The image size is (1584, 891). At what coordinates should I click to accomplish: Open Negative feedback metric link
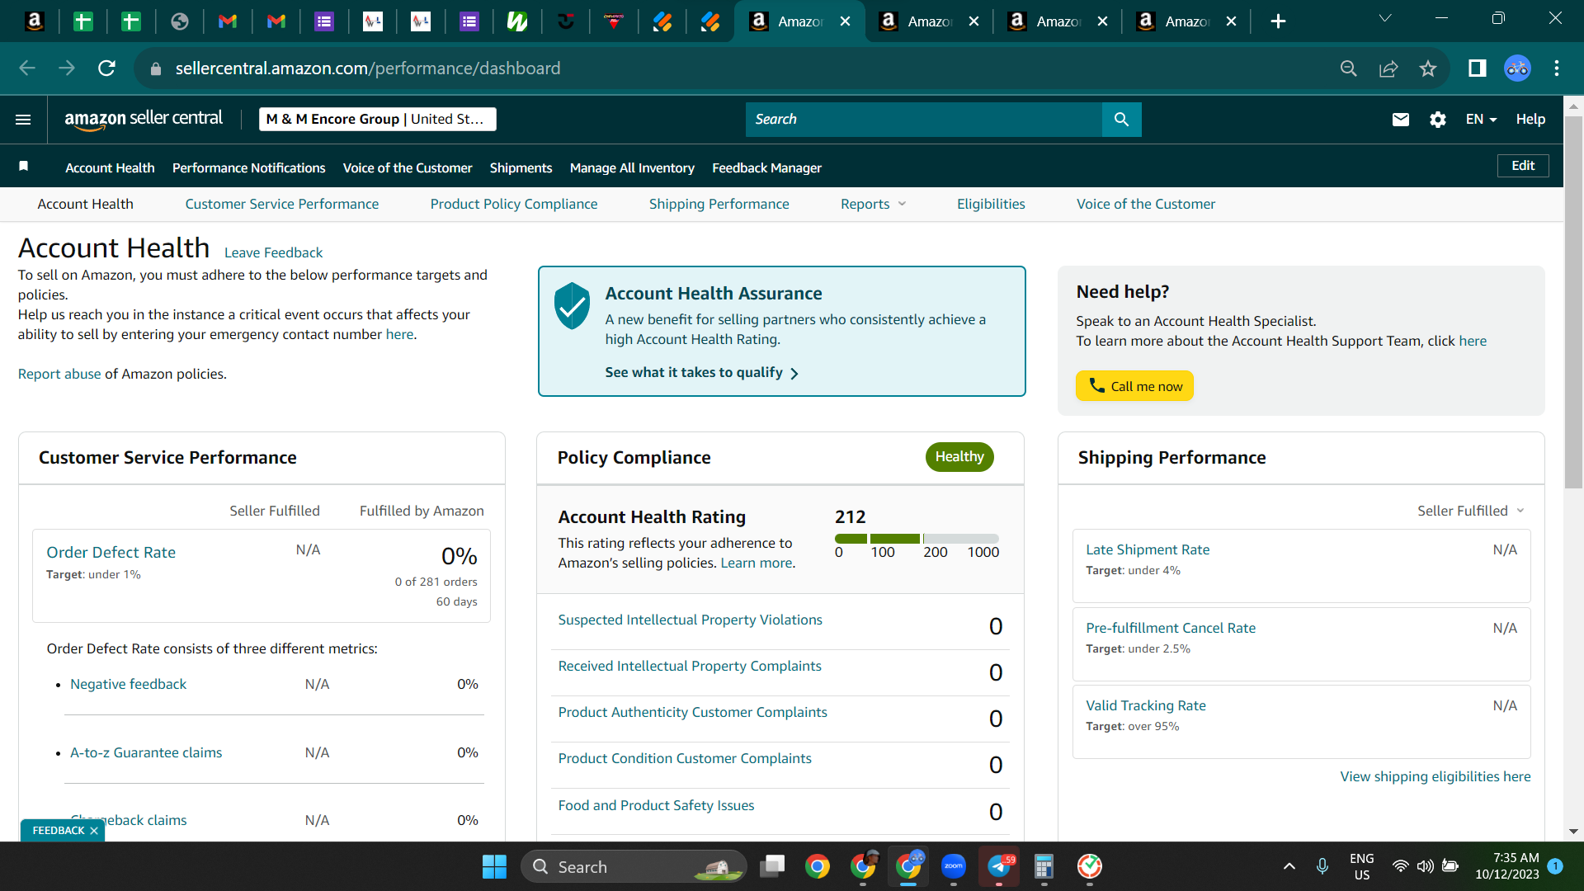pos(128,684)
